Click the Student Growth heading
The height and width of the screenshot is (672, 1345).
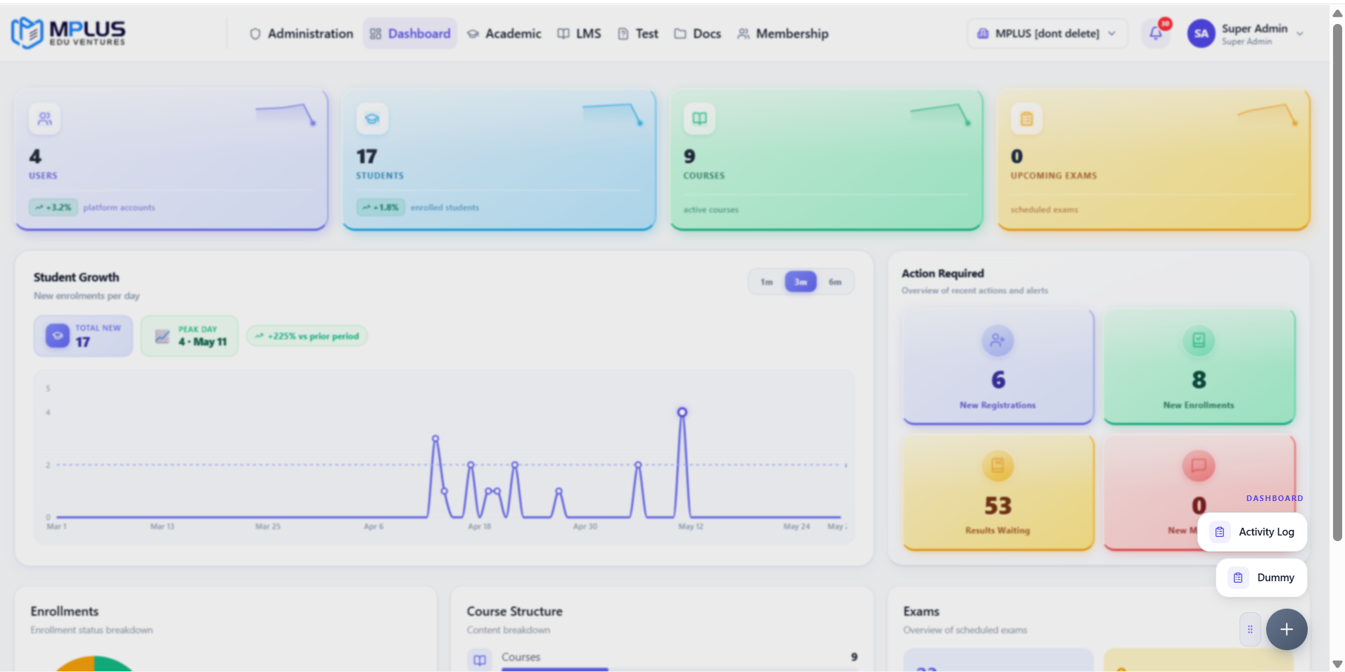point(77,277)
